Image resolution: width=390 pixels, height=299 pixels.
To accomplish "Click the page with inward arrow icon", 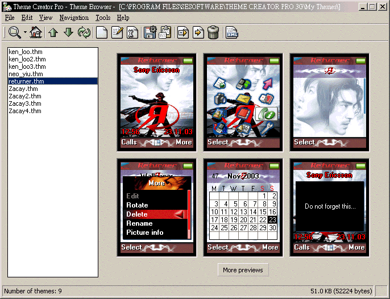I will coord(183,32).
